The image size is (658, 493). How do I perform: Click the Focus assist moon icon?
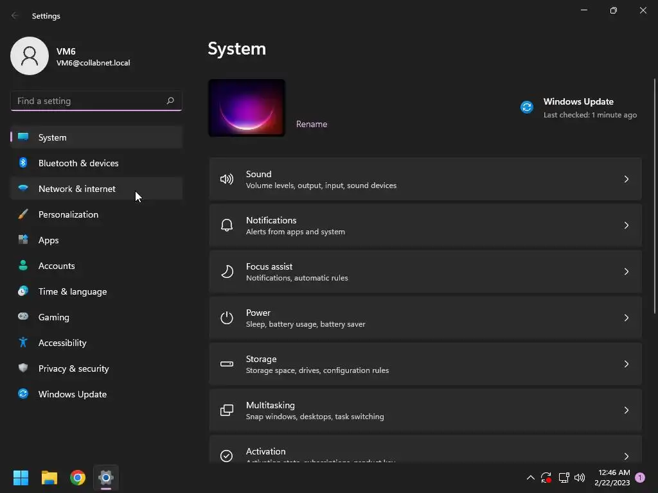227,272
